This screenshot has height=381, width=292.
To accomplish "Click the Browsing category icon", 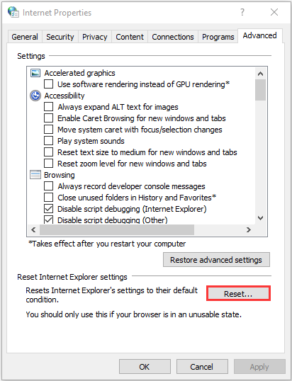I will (35, 175).
